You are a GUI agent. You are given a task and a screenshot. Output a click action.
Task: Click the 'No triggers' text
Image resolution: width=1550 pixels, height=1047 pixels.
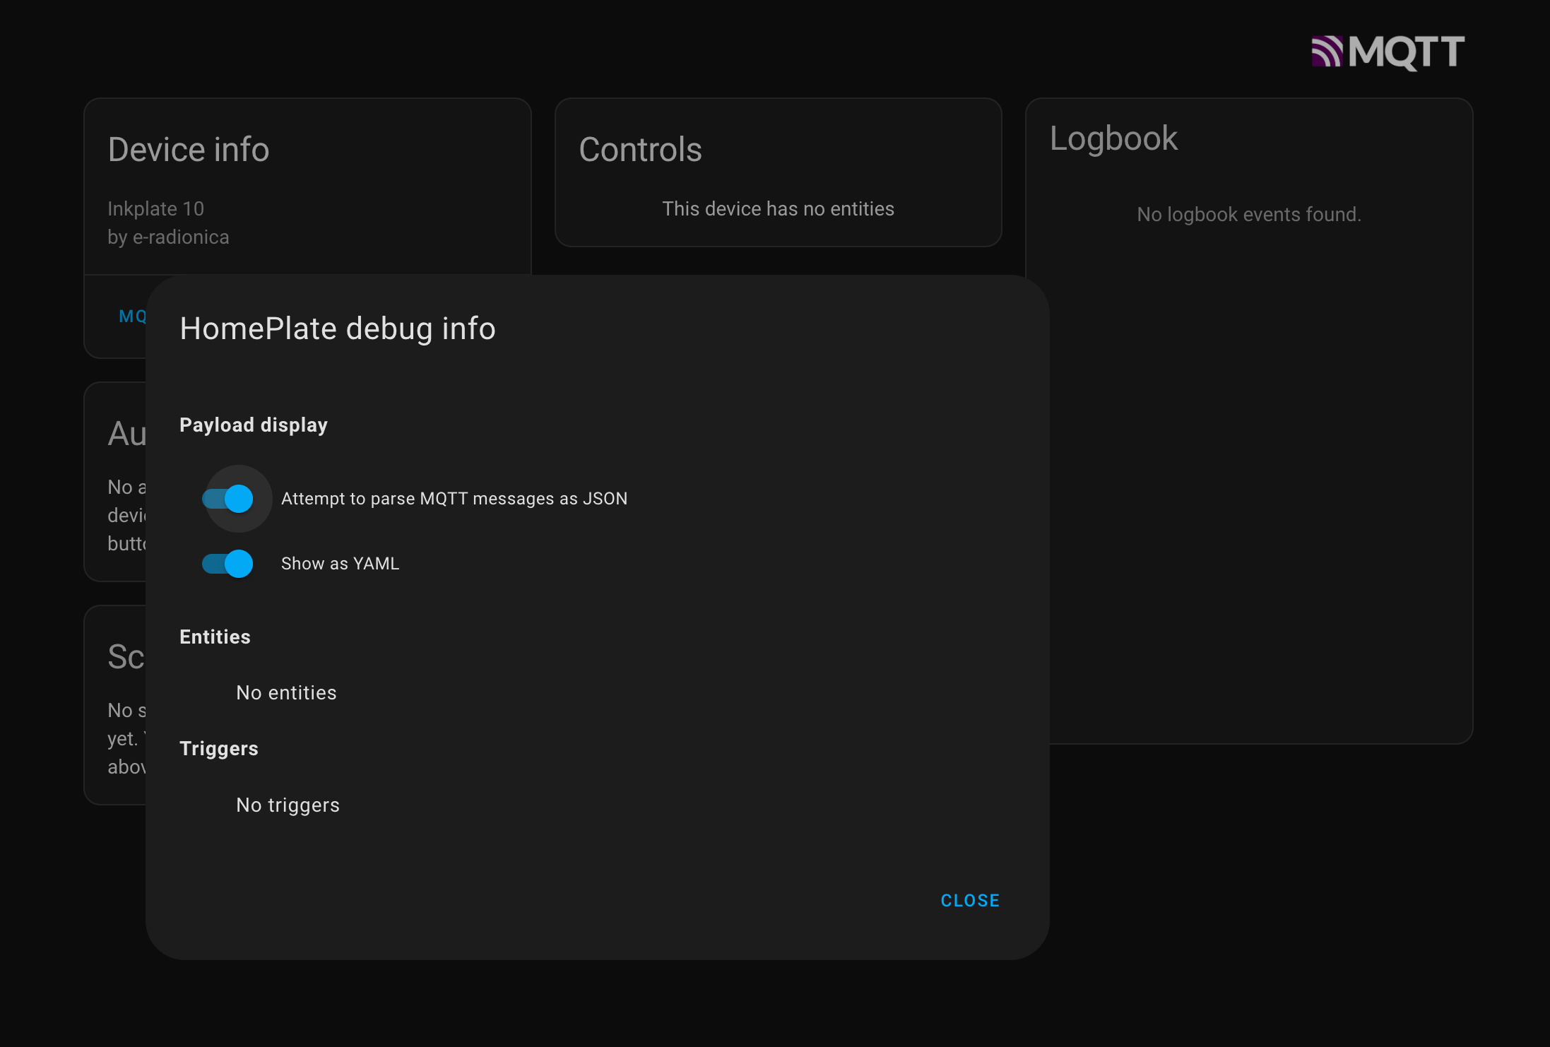pos(288,805)
